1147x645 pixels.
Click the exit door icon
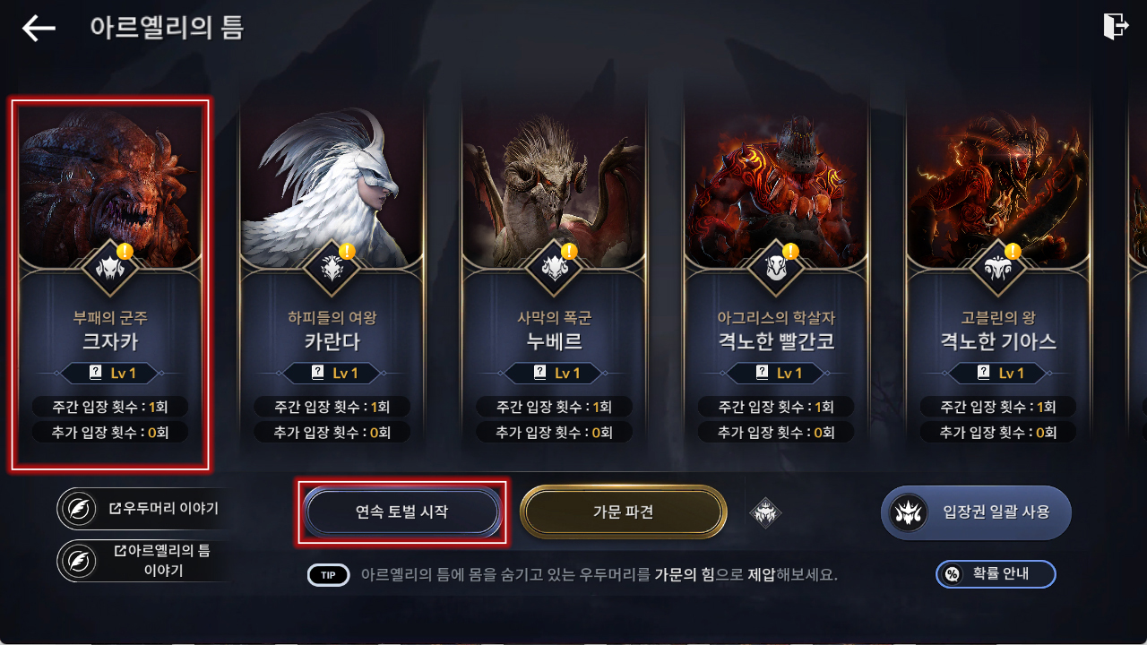[1116, 27]
